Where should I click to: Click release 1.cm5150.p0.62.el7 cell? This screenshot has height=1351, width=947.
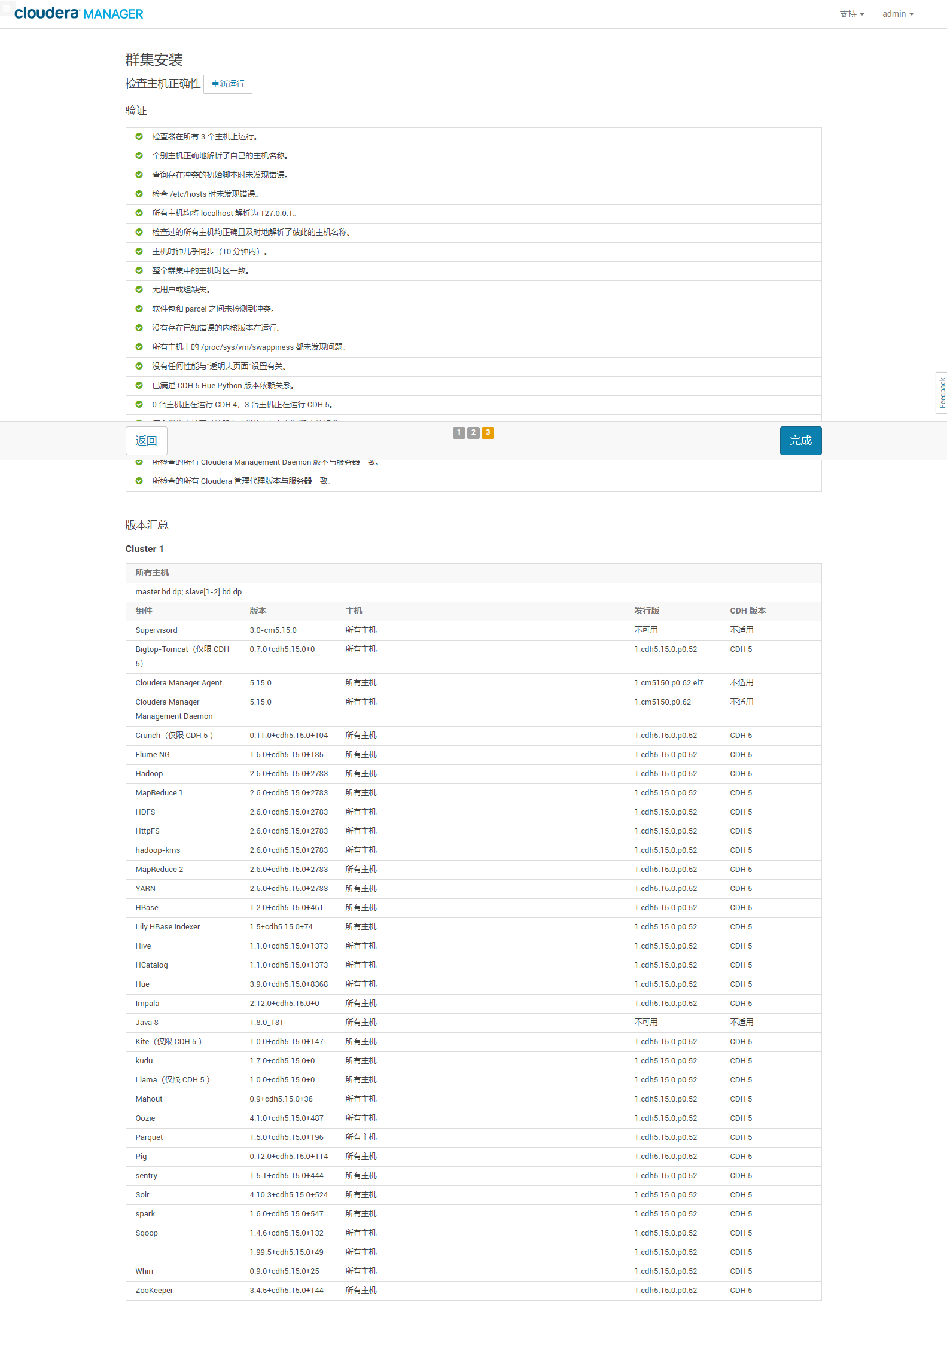[669, 683]
